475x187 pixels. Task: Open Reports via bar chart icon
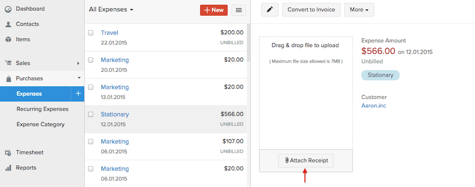coord(8,168)
